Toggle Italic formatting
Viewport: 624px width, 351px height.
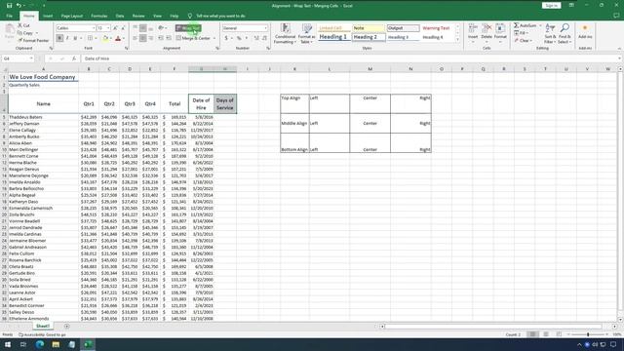[67, 38]
